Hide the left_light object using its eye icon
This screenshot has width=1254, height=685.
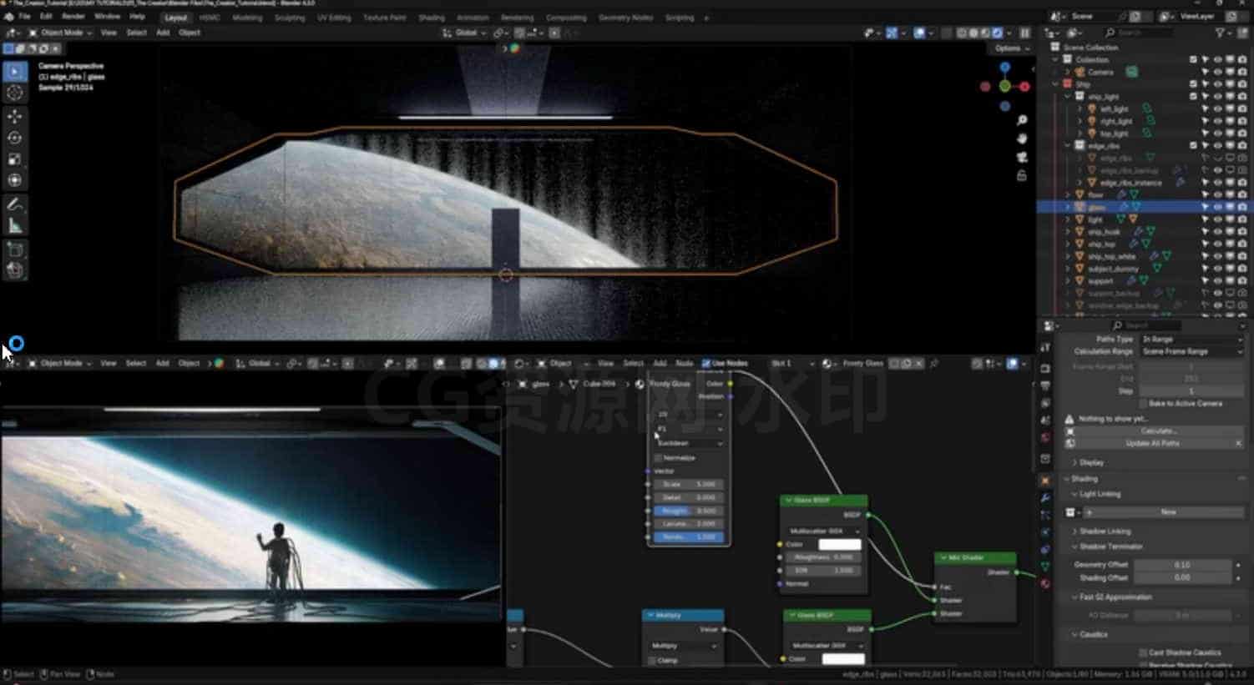coord(1217,109)
